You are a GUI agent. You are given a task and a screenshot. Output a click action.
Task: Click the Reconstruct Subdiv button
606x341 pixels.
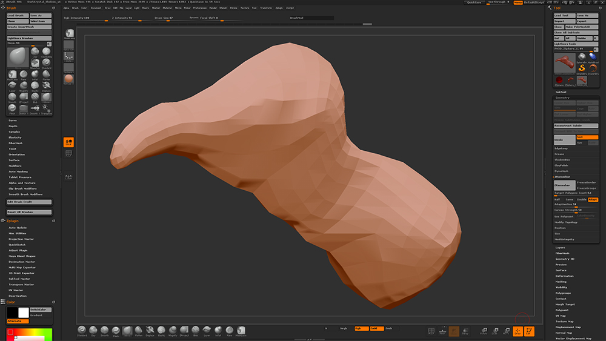point(576,125)
